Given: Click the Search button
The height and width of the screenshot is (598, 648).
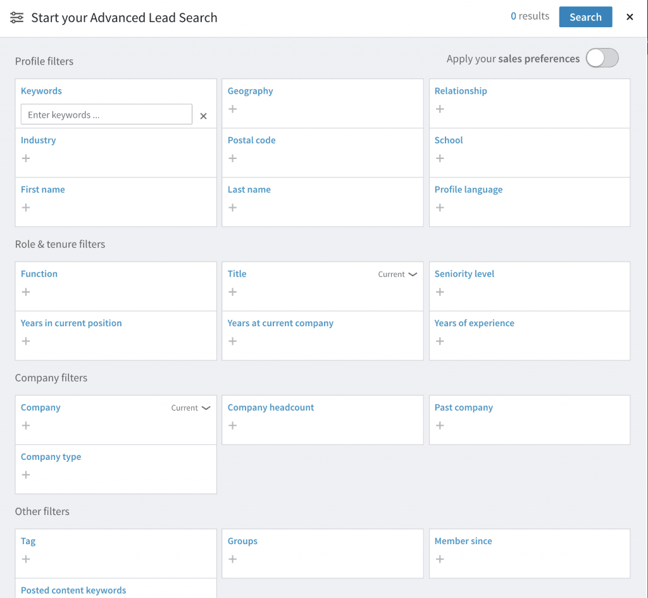Looking at the screenshot, I should [585, 17].
